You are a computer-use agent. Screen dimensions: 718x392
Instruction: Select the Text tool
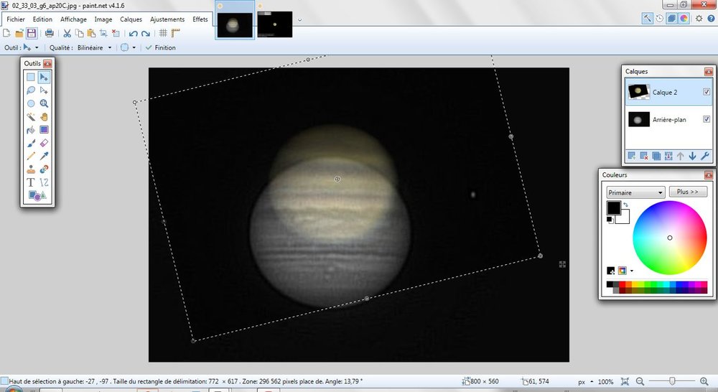pos(31,182)
